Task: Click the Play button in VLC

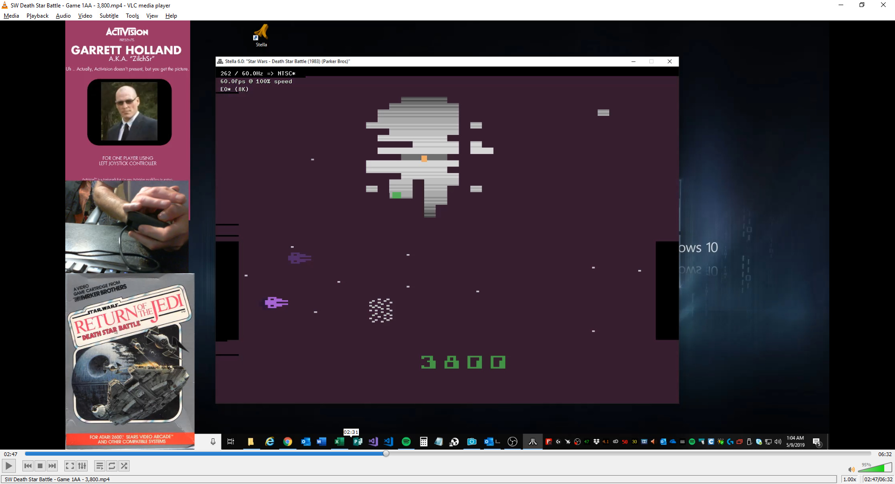Action: pyautogui.click(x=8, y=465)
